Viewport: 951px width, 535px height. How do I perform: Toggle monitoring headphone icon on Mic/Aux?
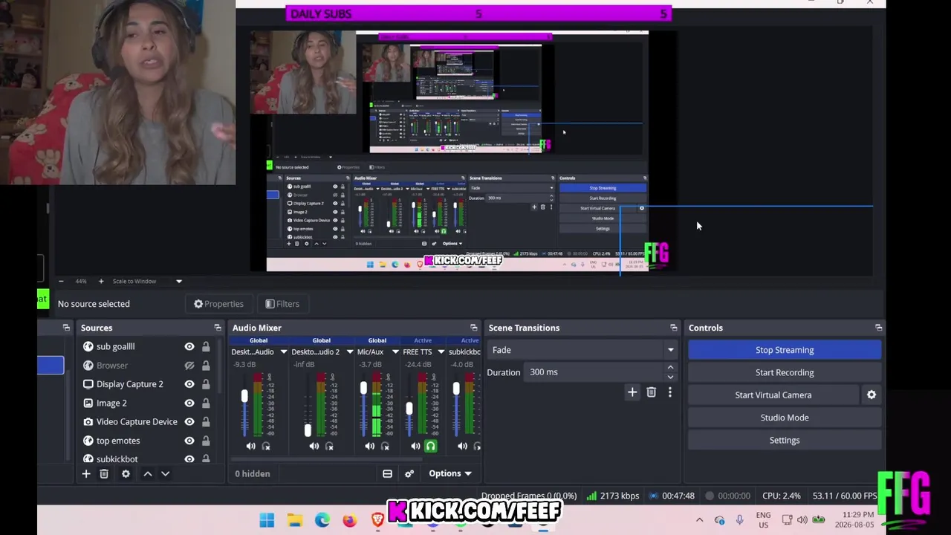tap(385, 446)
